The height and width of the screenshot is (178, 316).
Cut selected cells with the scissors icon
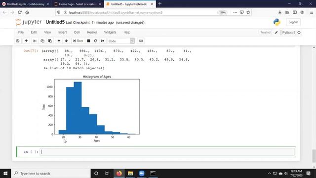(35, 41)
